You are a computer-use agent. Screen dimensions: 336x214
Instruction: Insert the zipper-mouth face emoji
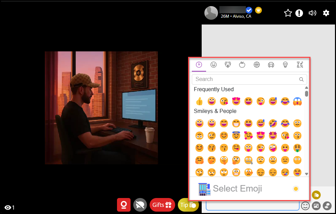(248, 160)
